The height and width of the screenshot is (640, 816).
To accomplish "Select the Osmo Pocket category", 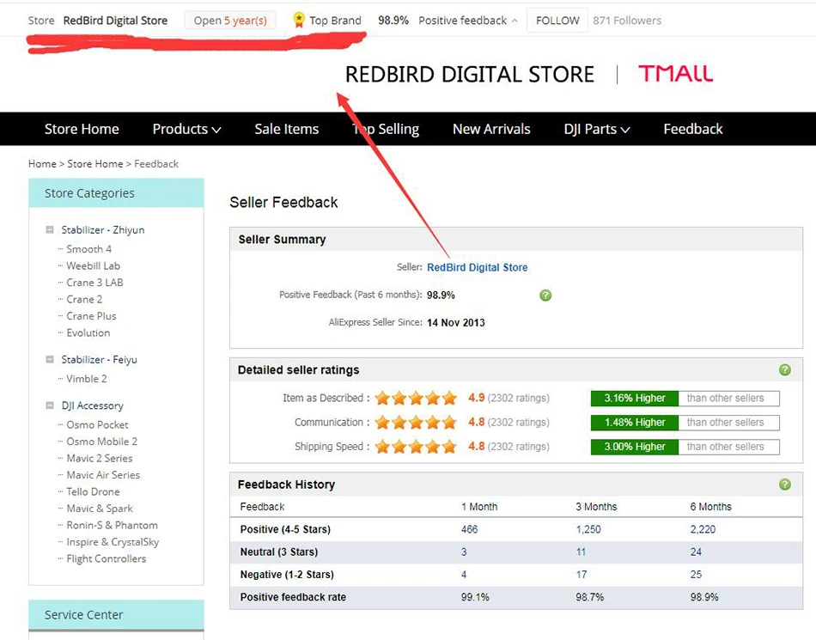I will point(97,424).
